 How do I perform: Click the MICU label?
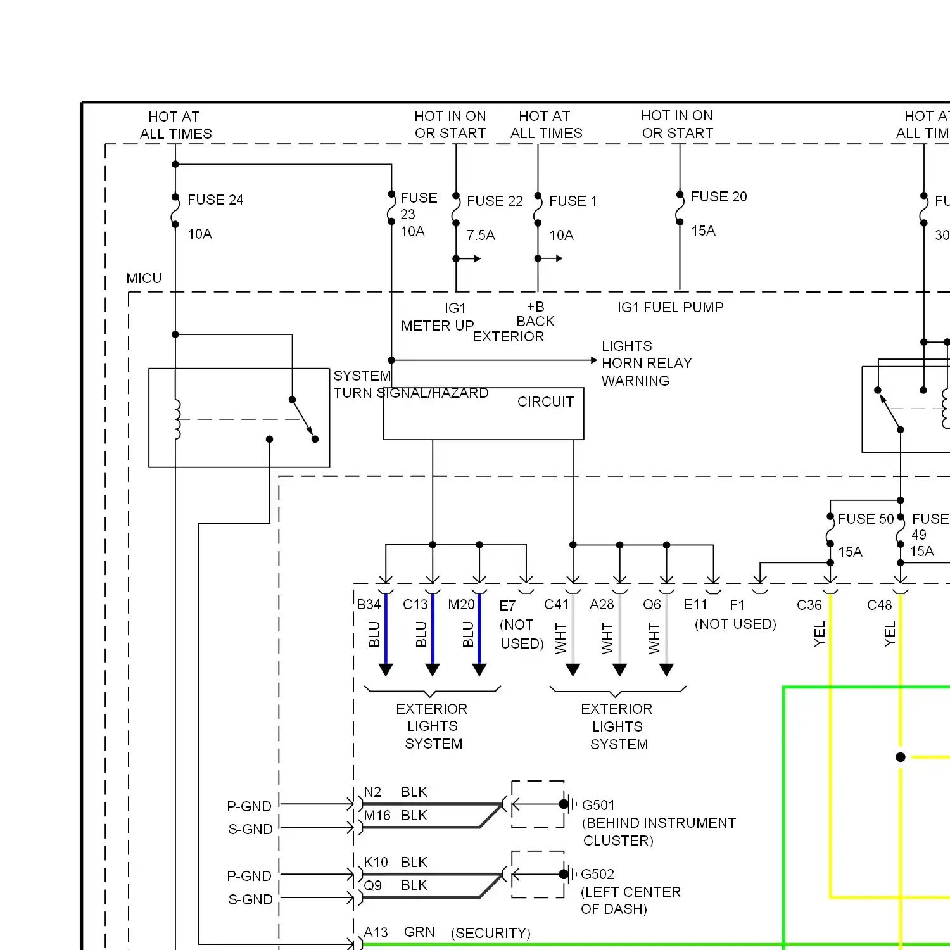tap(144, 278)
